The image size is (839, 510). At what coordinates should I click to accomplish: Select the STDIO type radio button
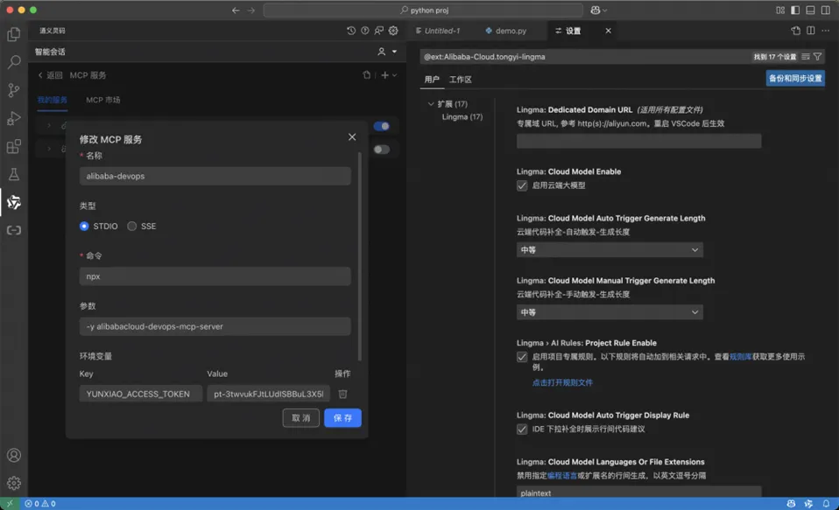(x=84, y=226)
